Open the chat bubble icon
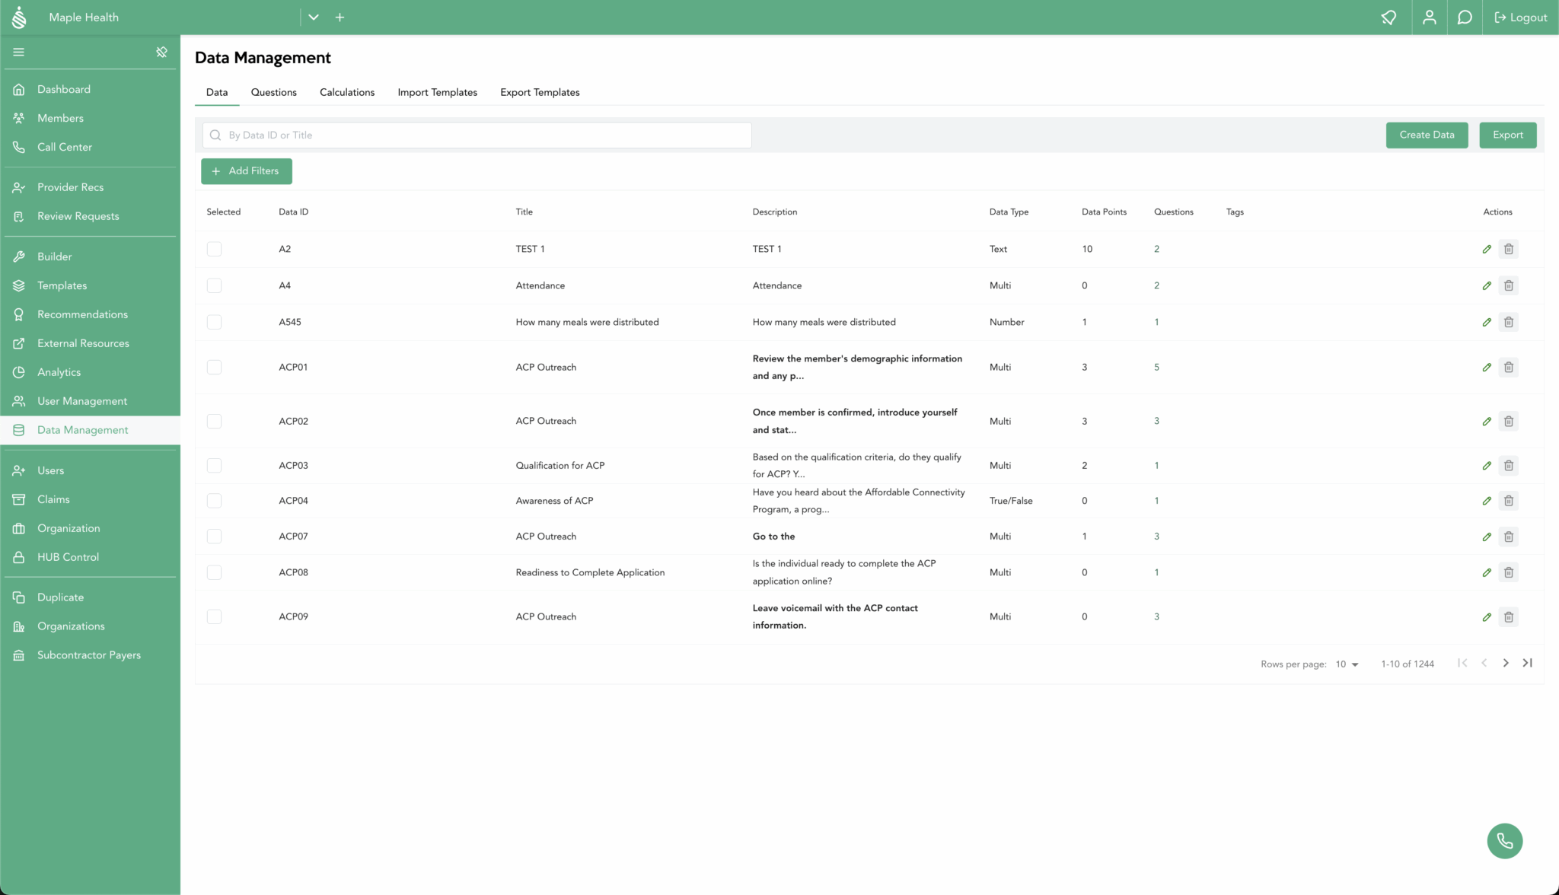Viewport: 1559px width, 895px height. (x=1463, y=17)
